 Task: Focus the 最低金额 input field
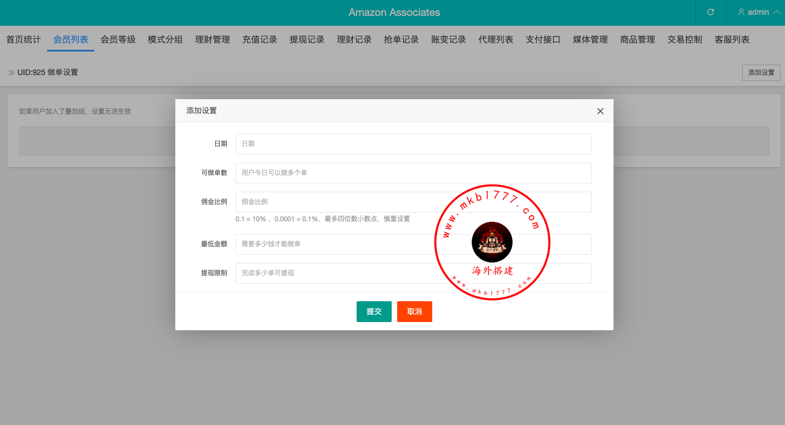[x=414, y=244]
